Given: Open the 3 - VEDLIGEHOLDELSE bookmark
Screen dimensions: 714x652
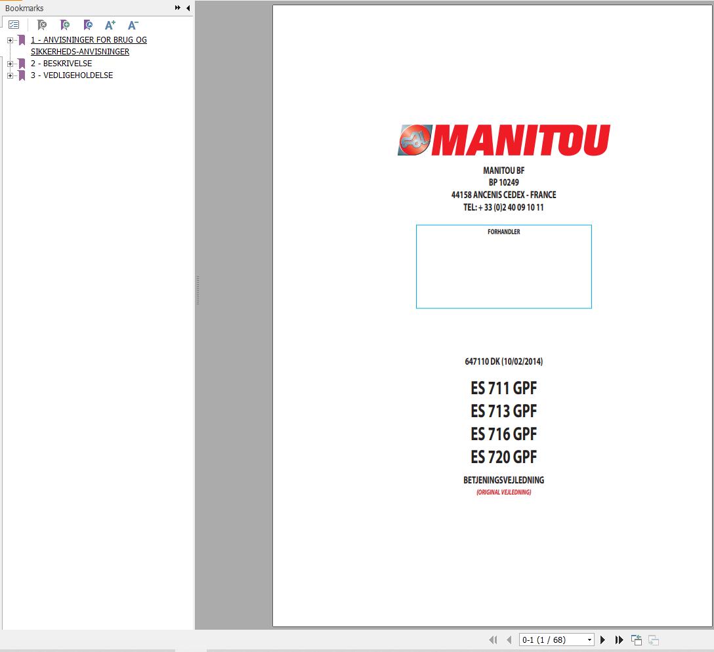Looking at the screenshot, I should point(72,75).
